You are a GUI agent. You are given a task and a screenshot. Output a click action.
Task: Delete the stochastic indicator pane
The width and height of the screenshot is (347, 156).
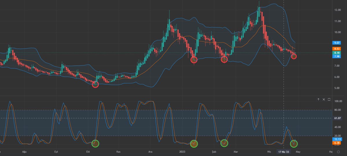coord(324,99)
